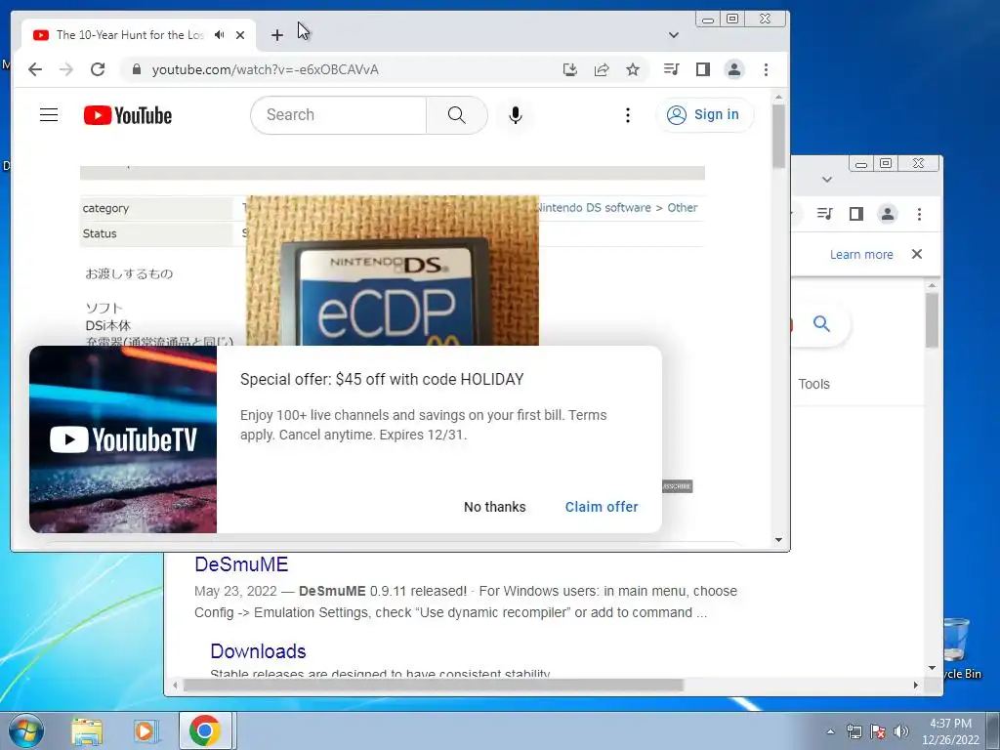Screen dimensions: 1000x750
Task: Open the profile avatar in background Chrome window
Action: pyautogui.click(x=887, y=214)
